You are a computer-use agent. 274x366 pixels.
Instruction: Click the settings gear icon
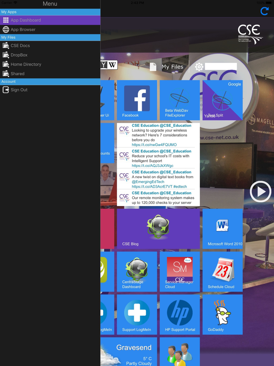pyautogui.click(x=199, y=67)
